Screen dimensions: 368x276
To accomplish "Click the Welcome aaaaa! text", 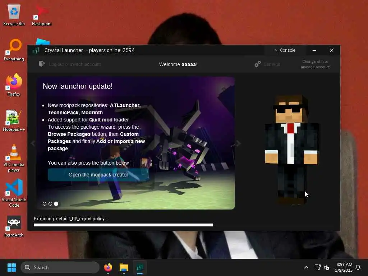I will tap(178, 64).
